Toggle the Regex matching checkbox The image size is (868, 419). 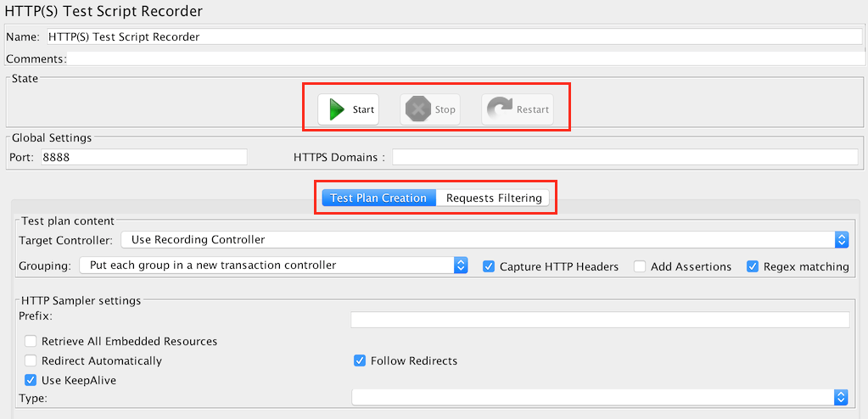pos(753,266)
